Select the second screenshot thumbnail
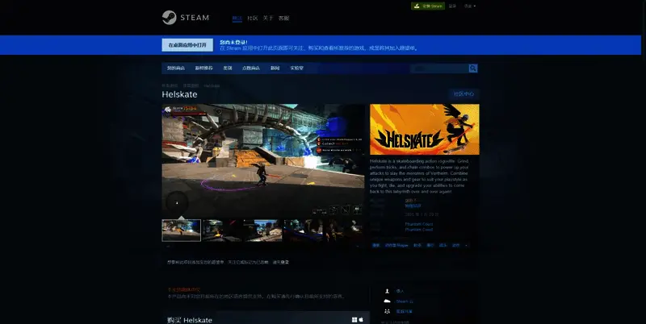This screenshot has width=646, height=324. click(x=222, y=231)
